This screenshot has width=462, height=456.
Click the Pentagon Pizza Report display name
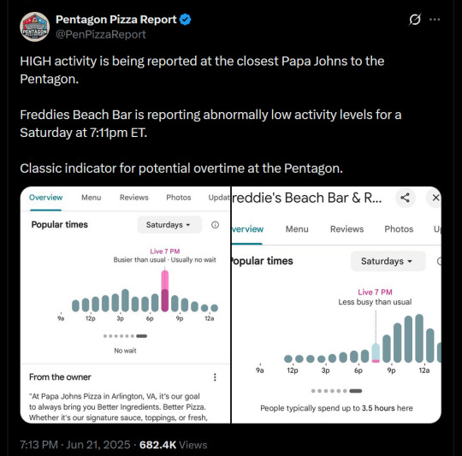(x=116, y=20)
